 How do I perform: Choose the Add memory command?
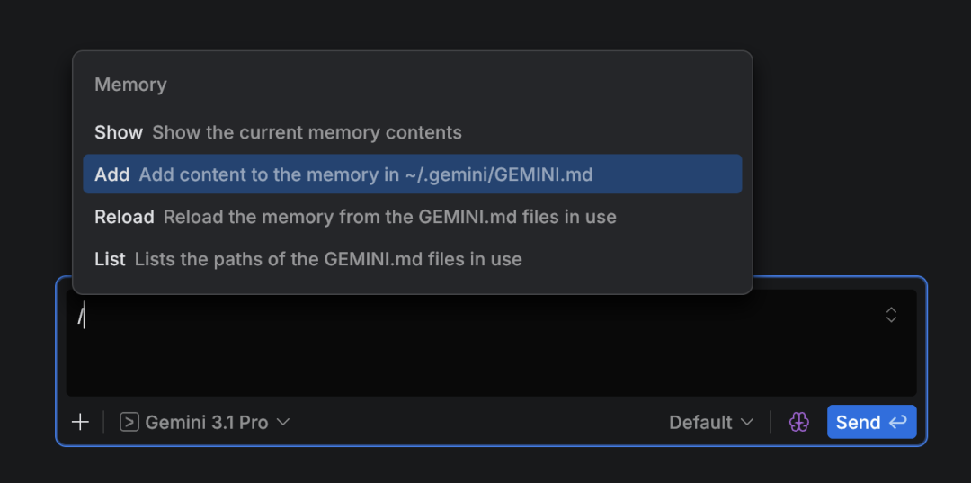112,174
